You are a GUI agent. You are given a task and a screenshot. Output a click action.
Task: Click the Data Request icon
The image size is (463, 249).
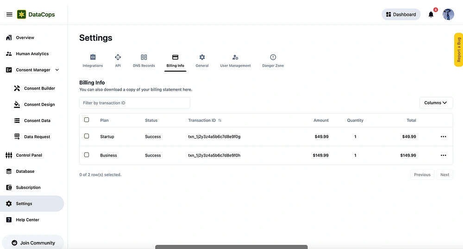(x=17, y=136)
